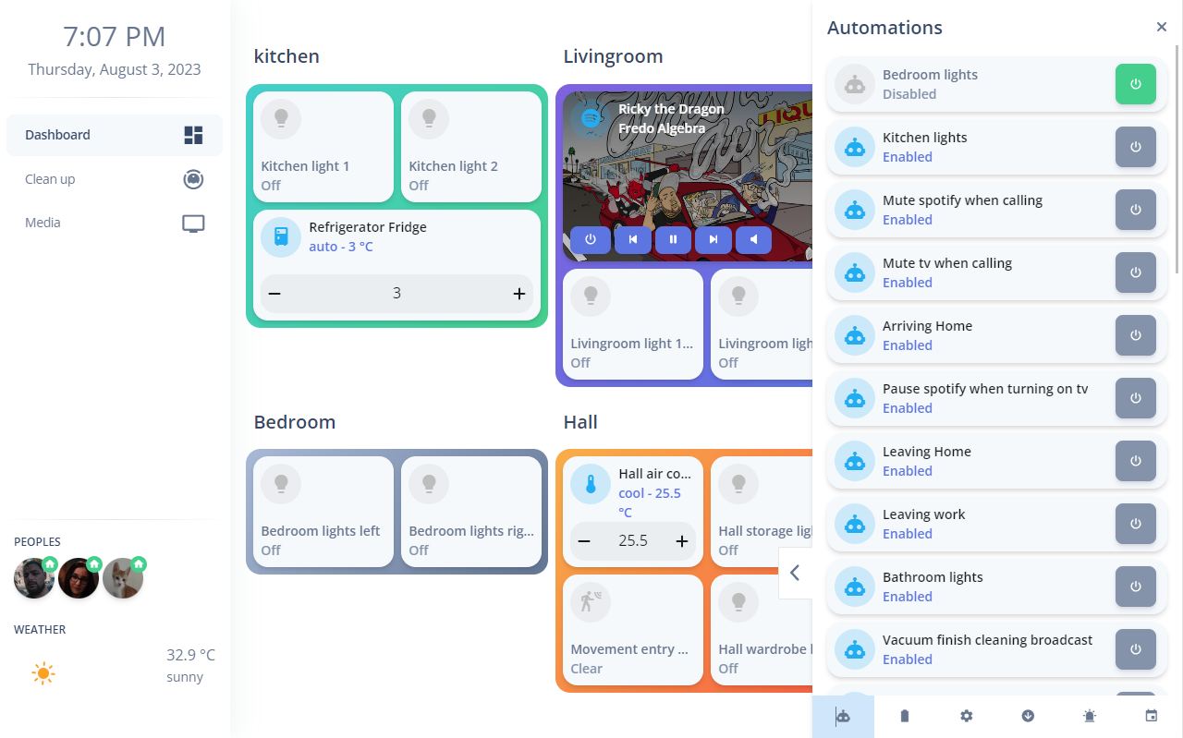The image size is (1183, 738).
Task: Turn off Mute spotify when calling automation
Action: coord(1136,210)
